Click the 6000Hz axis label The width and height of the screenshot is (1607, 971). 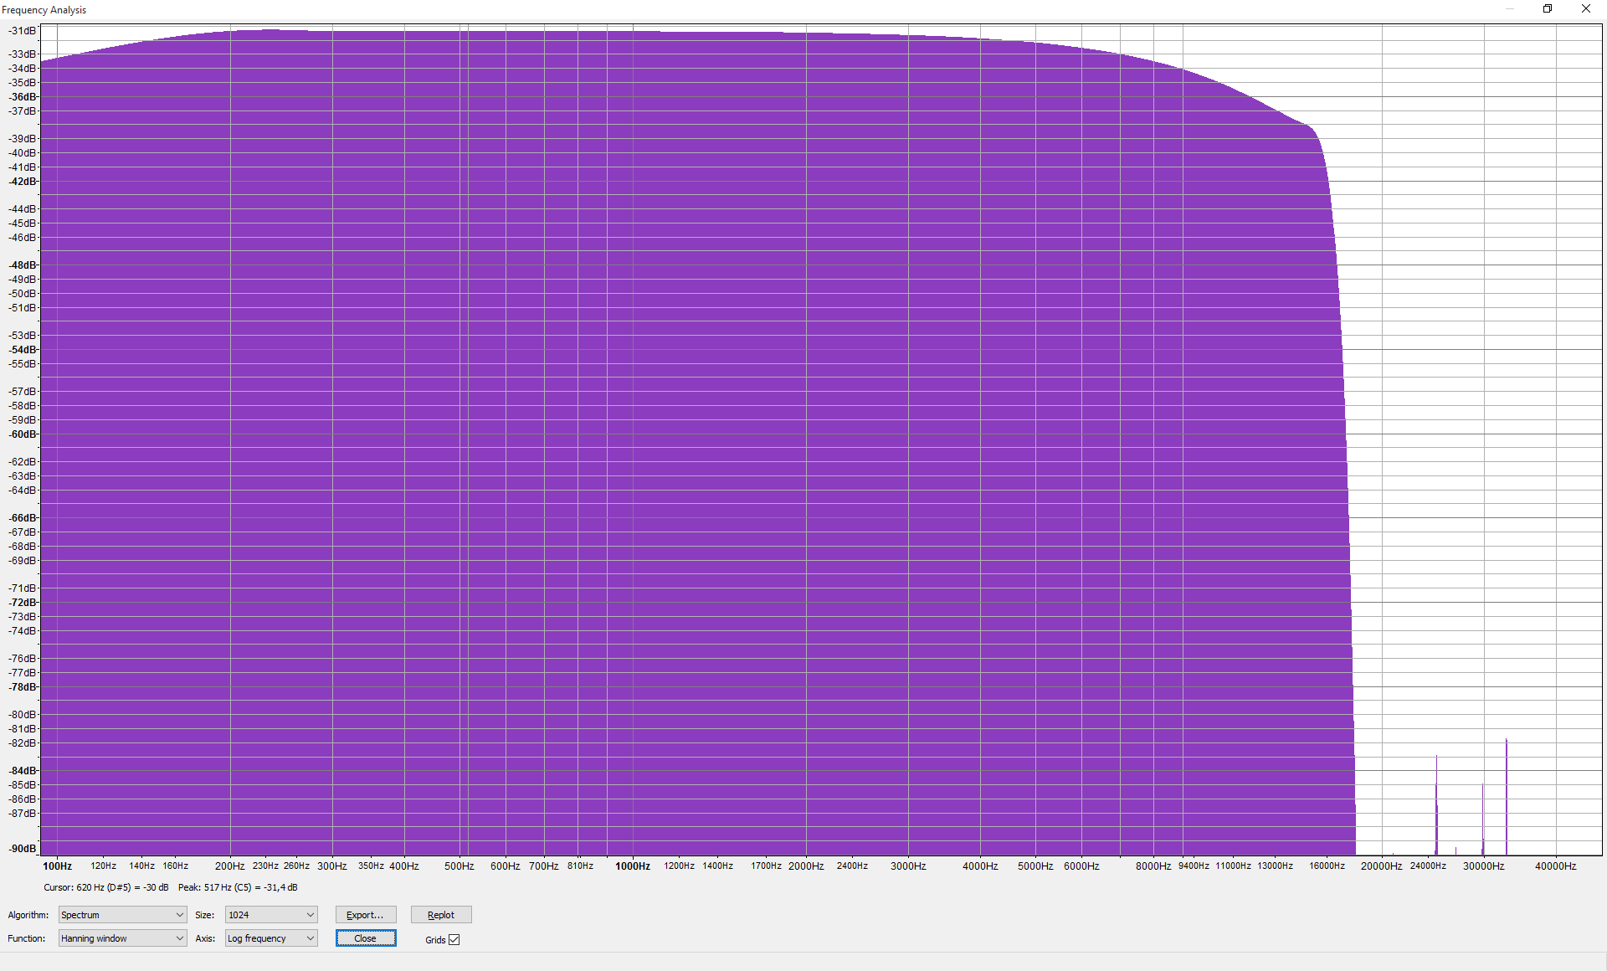(x=1081, y=866)
